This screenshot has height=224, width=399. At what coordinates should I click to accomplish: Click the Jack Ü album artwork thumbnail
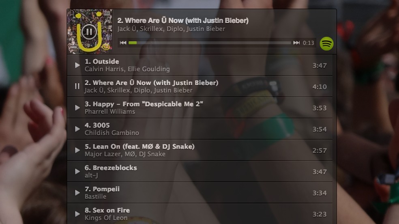pos(90,32)
